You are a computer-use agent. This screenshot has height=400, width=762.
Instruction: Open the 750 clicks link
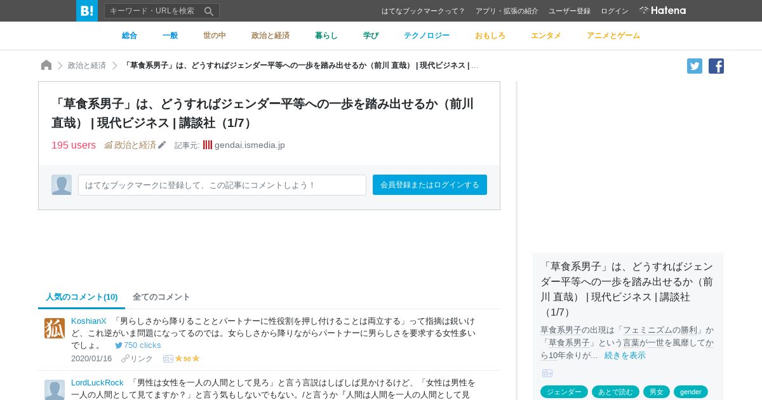point(142,345)
